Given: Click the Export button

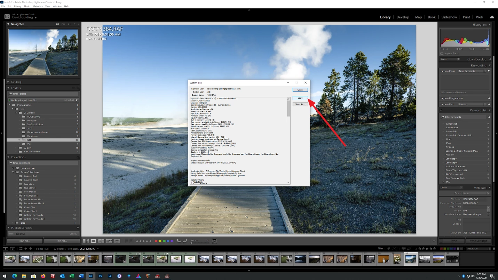Looking at the screenshot, I should [x=62, y=241].
